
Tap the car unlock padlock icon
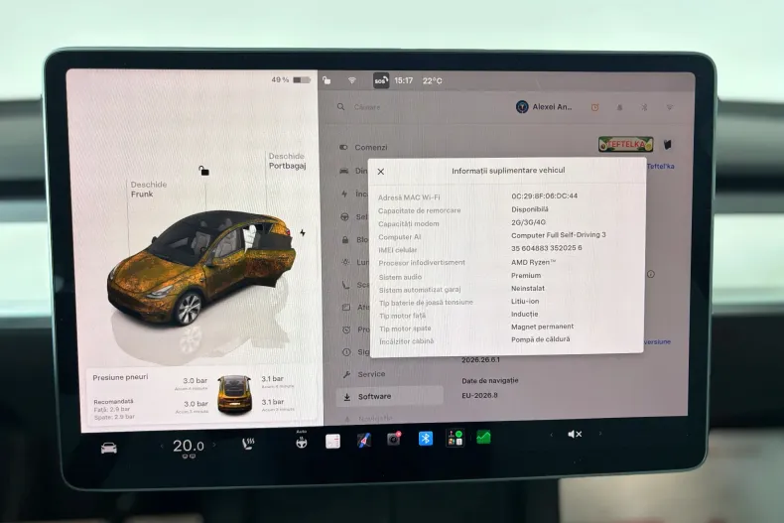(203, 171)
